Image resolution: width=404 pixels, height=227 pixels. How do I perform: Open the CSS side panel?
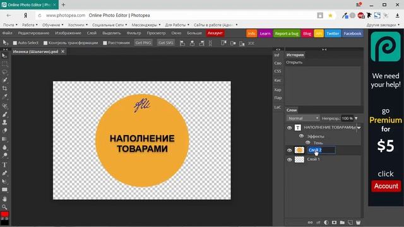(278, 71)
